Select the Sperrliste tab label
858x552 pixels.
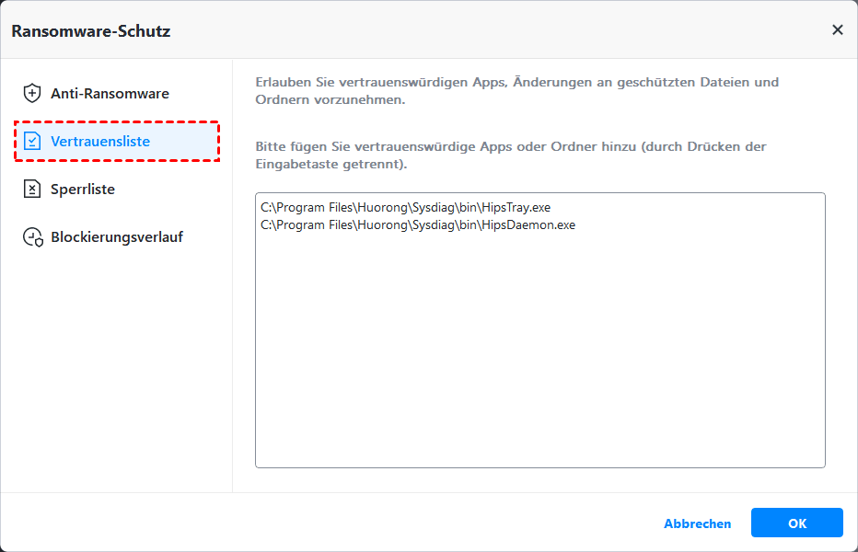[x=83, y=190]
